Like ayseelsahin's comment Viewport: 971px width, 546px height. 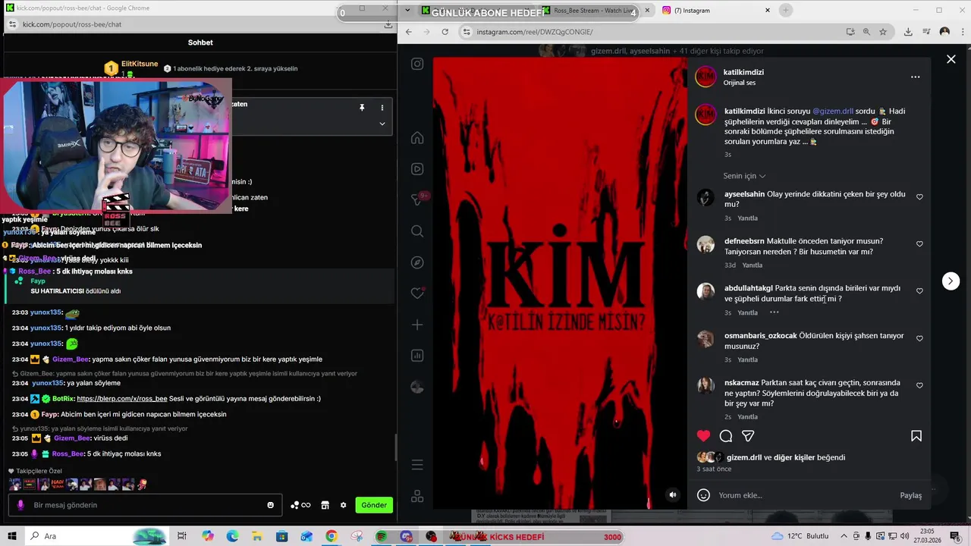tap(919, 197)
